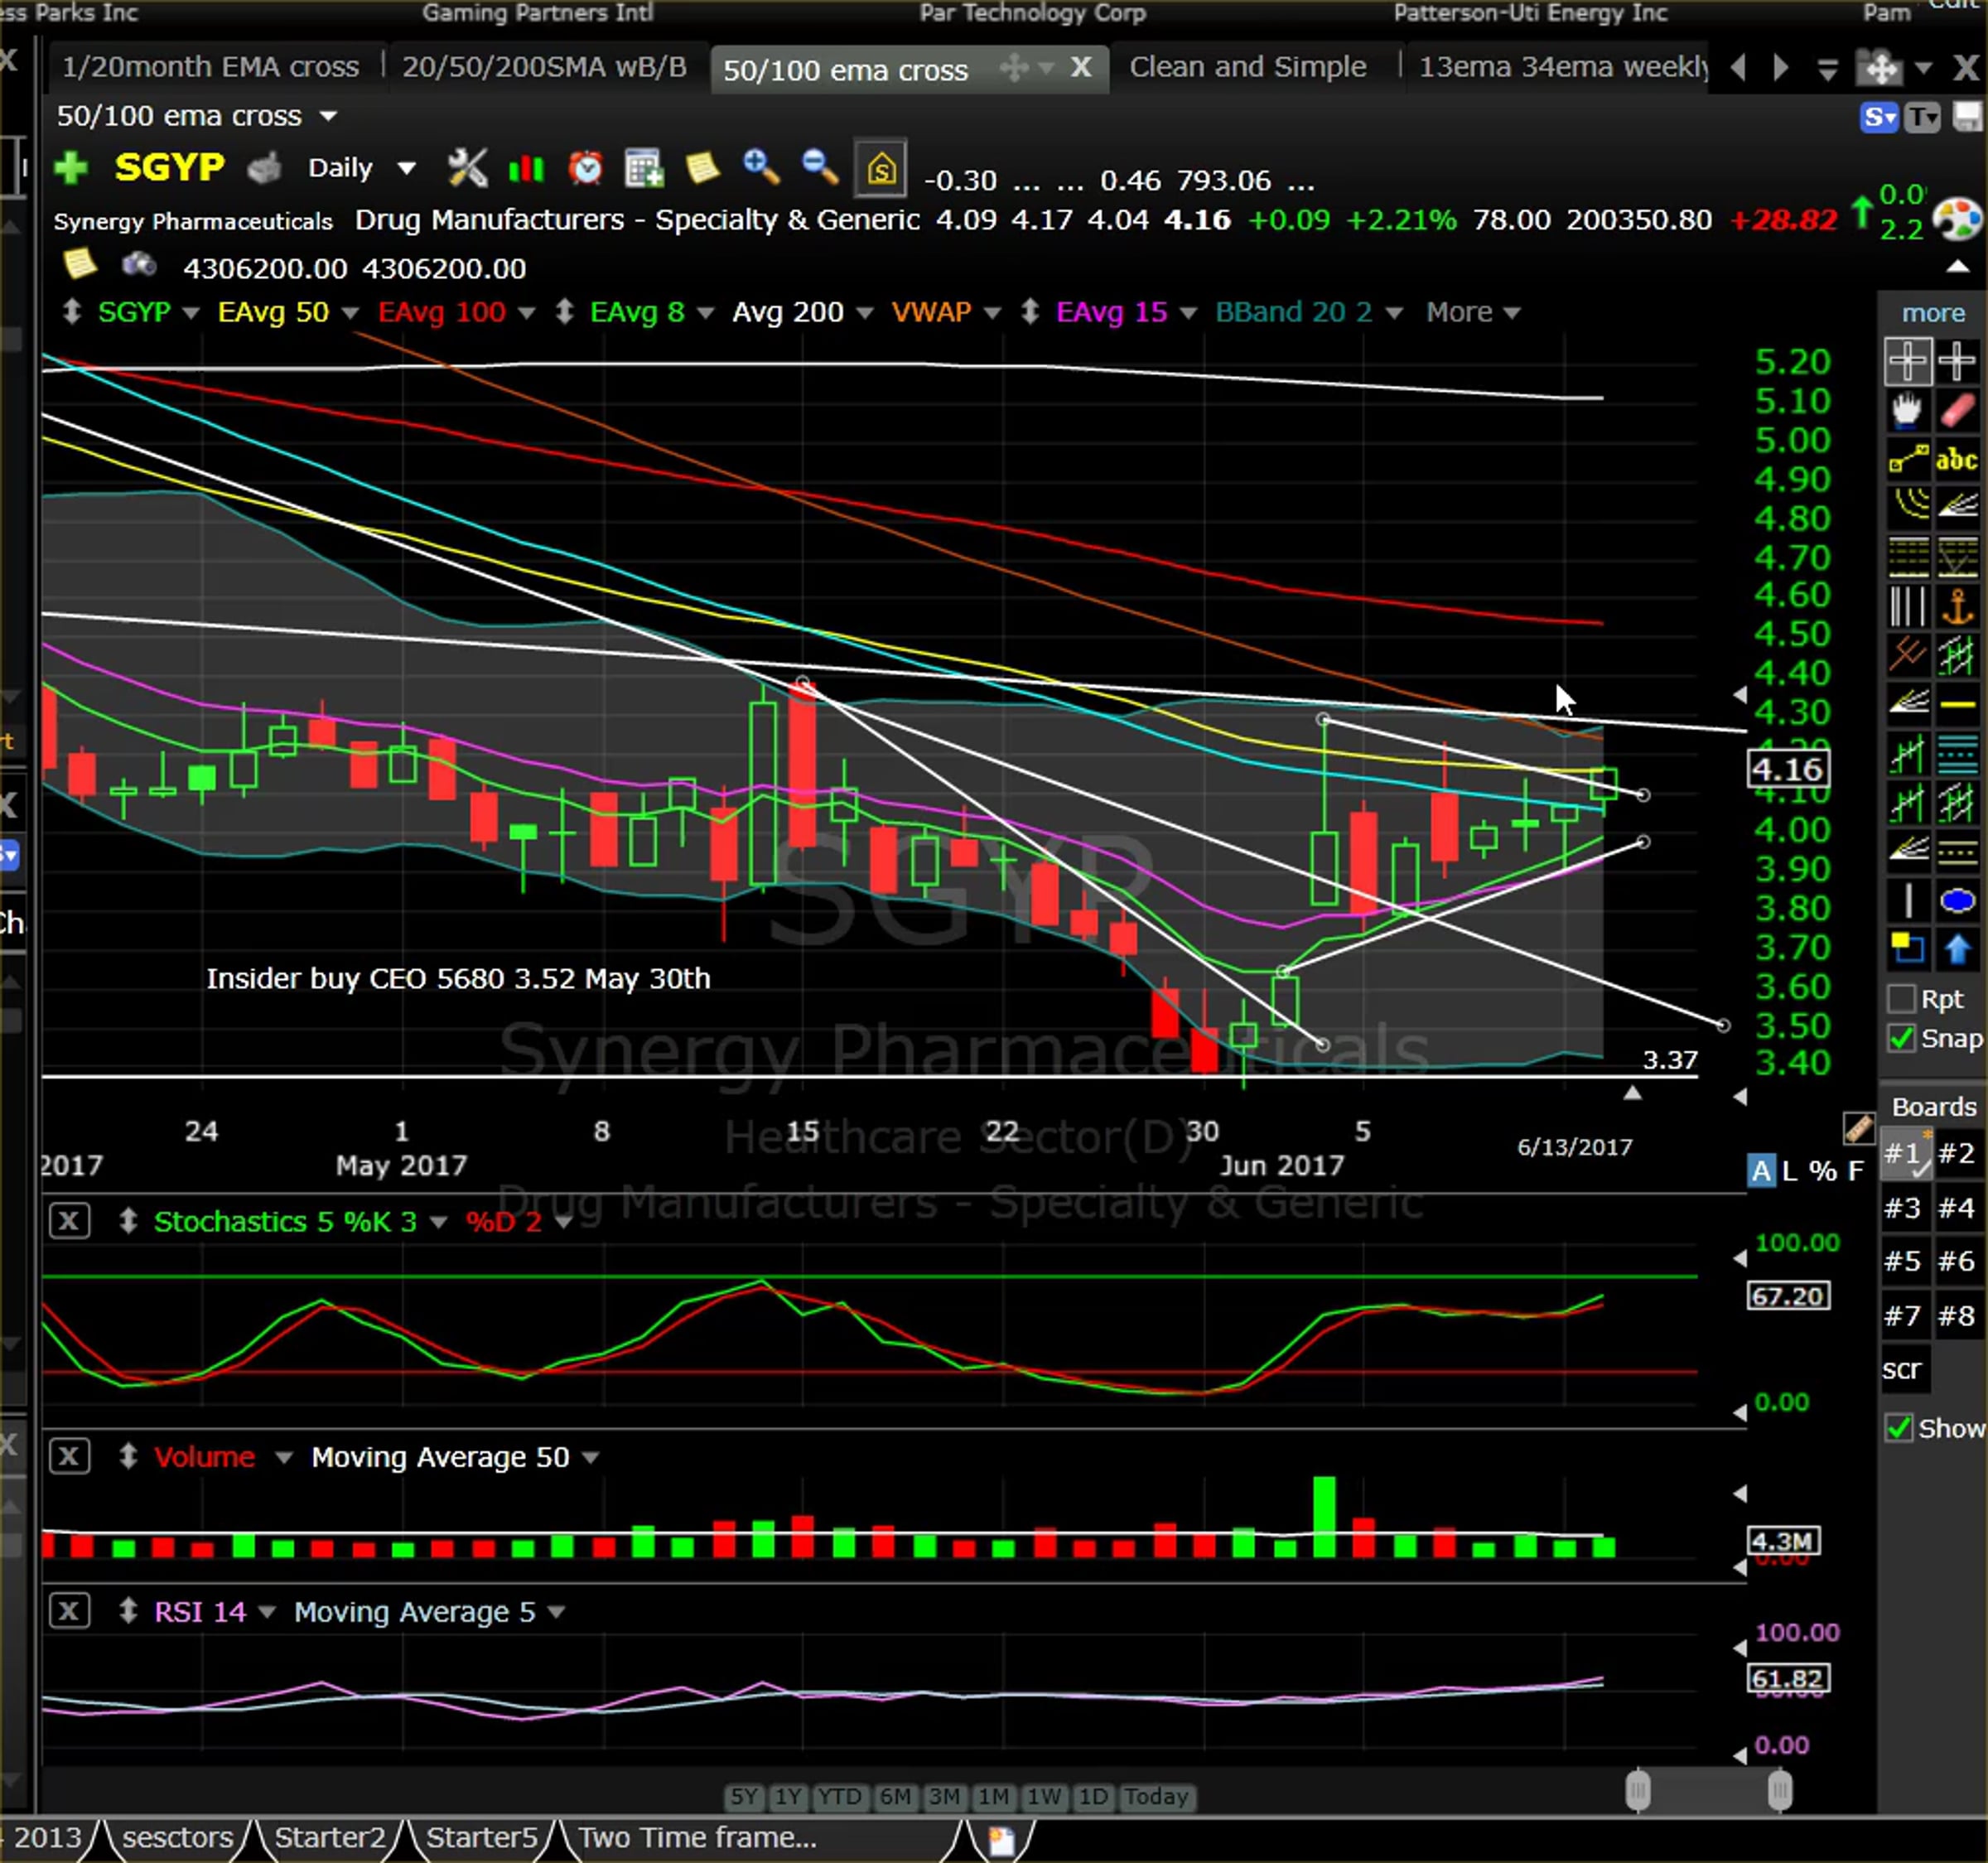1988x1863 pixels.
Task: Click the floppy disk save icon
Action: pos(1967,118)
